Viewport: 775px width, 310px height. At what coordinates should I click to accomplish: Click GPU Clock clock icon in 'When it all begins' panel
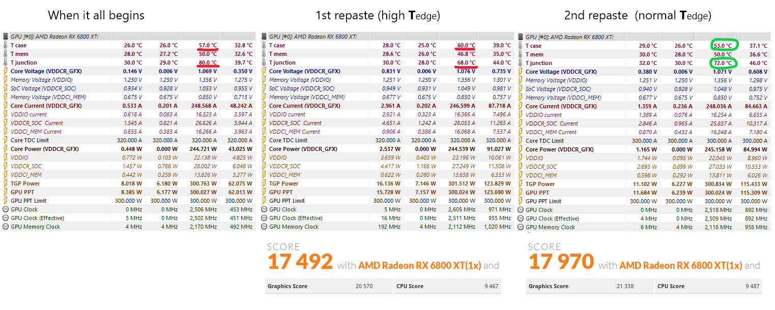pyautogui.click(x=6, y=209)
